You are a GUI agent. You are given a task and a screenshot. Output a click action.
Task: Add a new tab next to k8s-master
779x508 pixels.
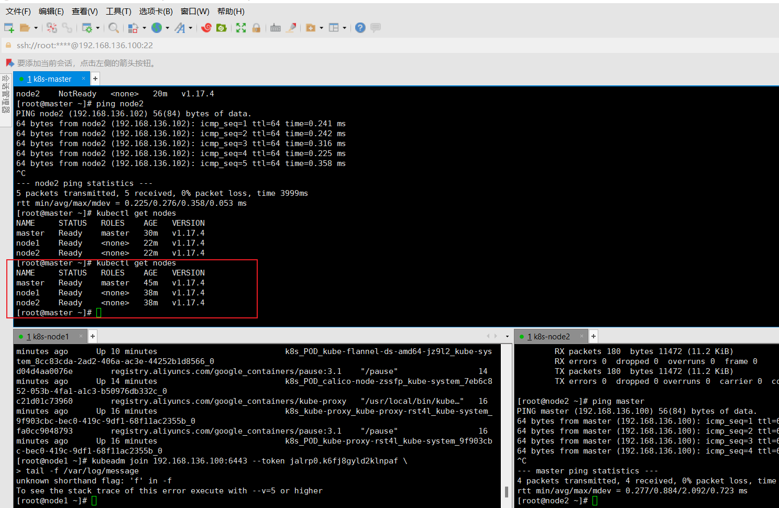coord(95,79)
